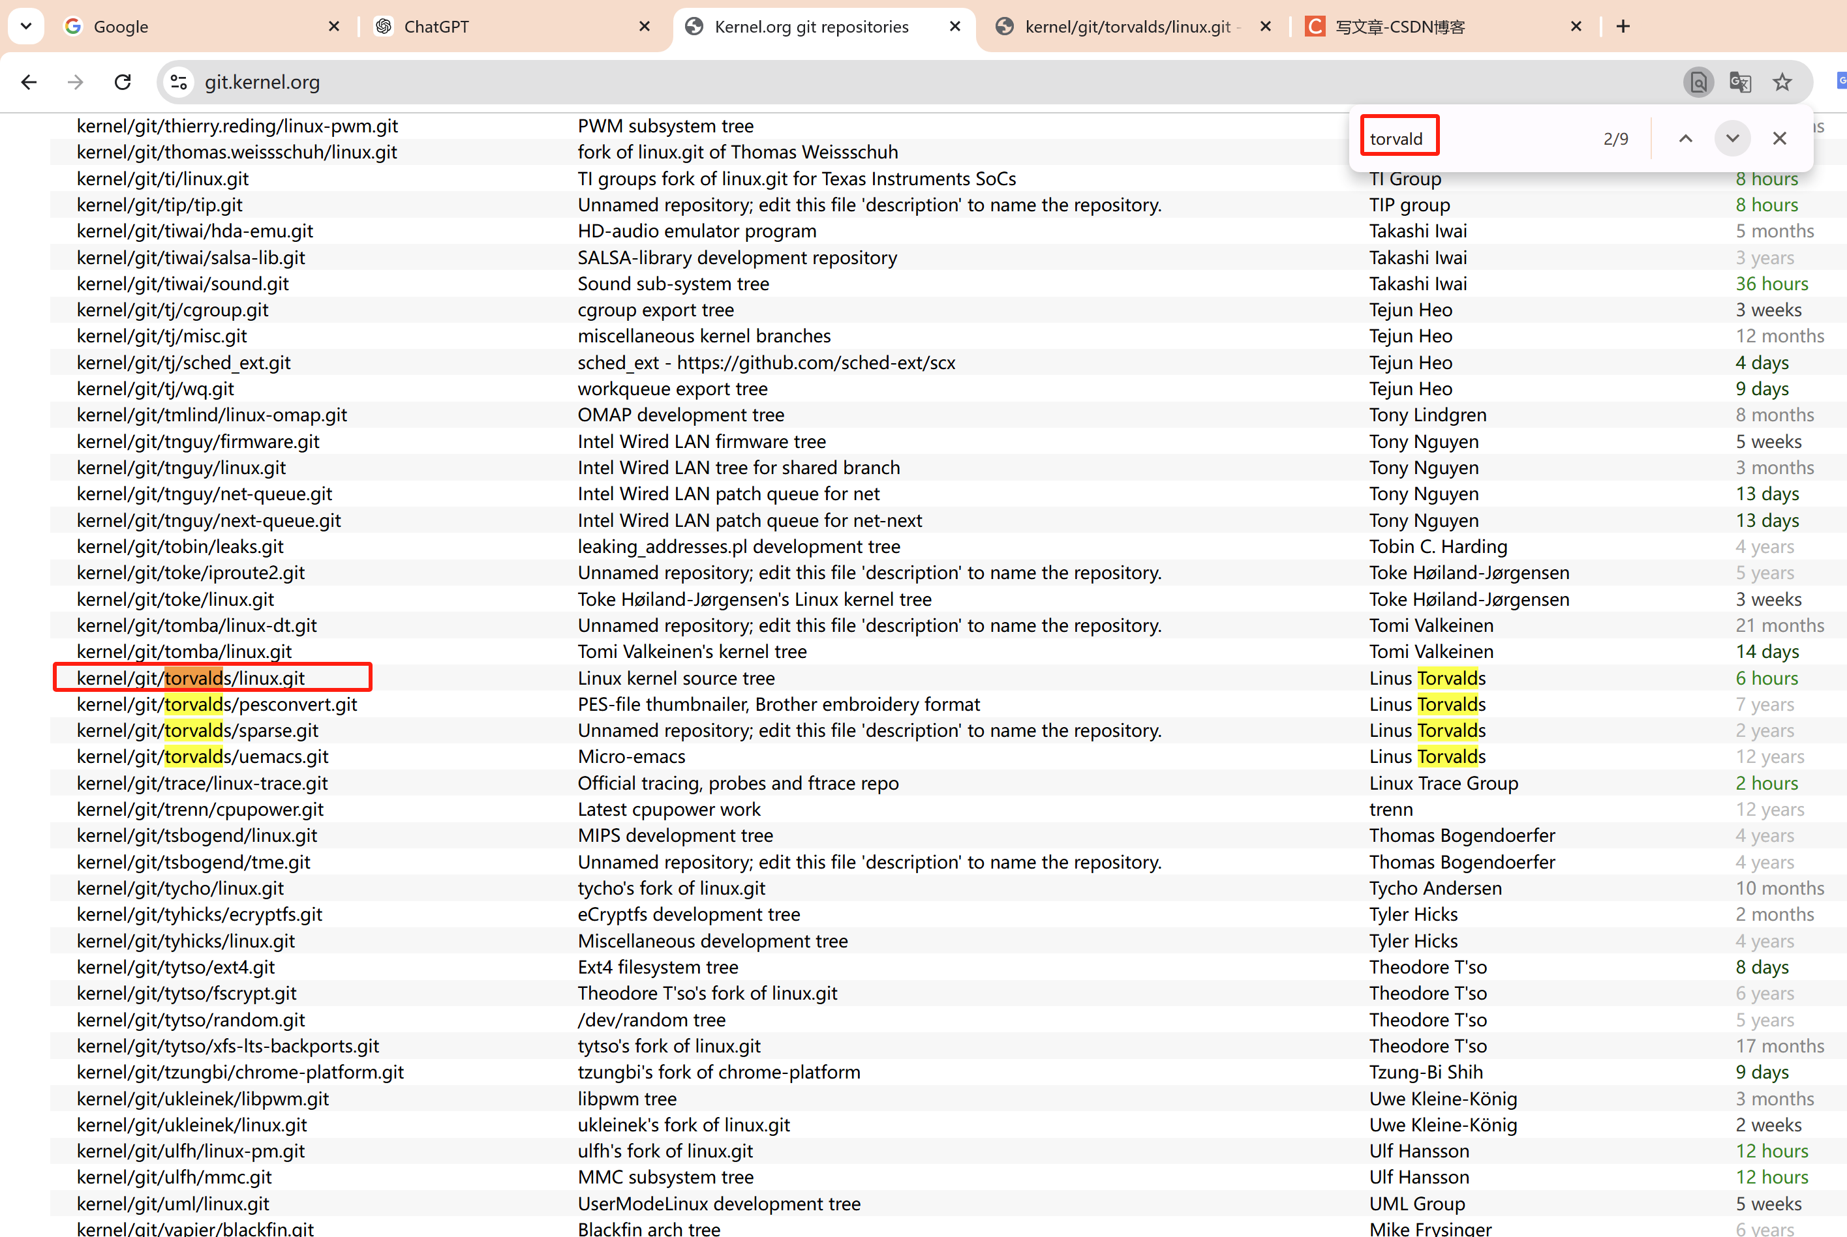Open kernel/git/torvalds/linux.git repository link
The image size is (1847, 1237).
pos(191,678)
